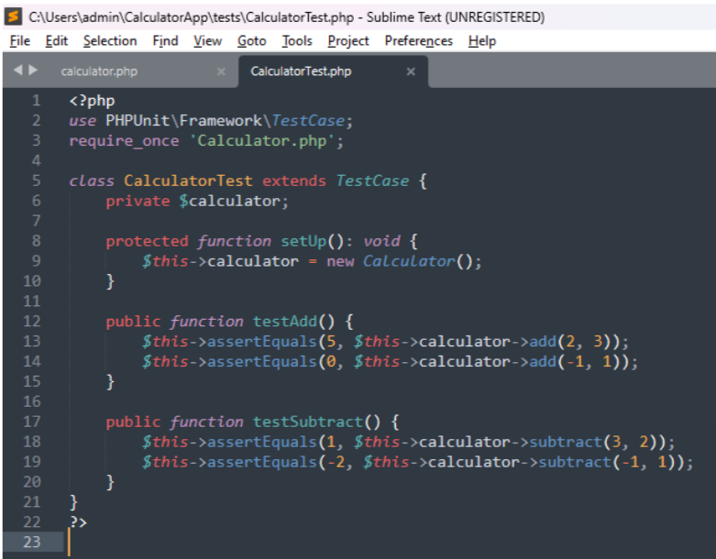
Task: Open the View menu
Action: pyautogui.click(x=208, y=40)
